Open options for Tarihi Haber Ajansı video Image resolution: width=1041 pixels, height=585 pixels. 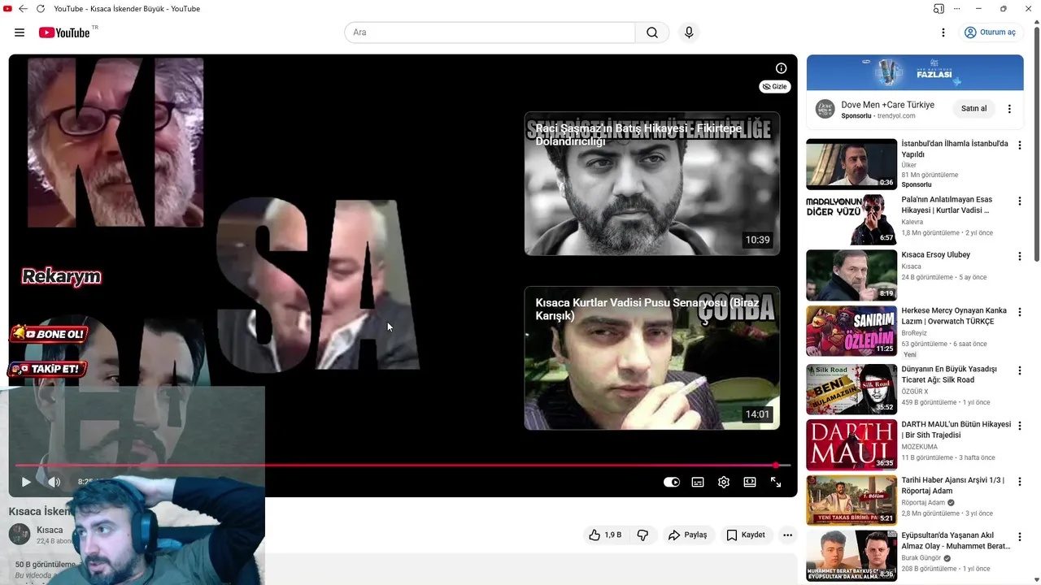[1019, 481]
